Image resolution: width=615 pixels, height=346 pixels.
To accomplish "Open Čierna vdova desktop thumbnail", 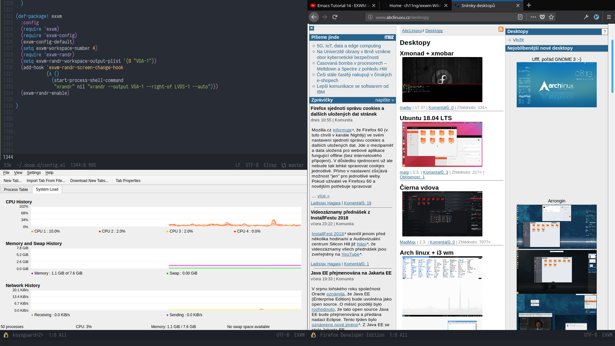I will (x=442, y=214).
